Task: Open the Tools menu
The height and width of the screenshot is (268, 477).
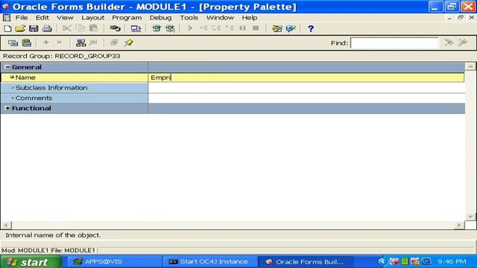Action: [189, 18]
